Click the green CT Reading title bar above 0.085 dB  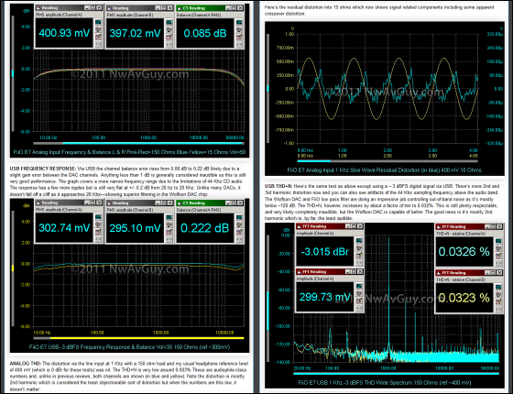click(210, 7)
